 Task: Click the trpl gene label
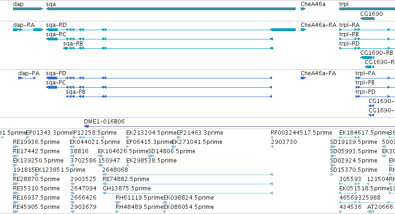343,4
